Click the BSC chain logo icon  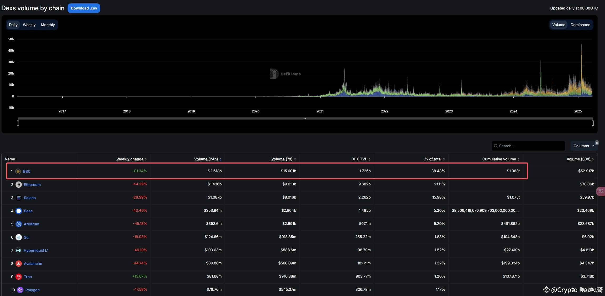[x=18, y=171]
